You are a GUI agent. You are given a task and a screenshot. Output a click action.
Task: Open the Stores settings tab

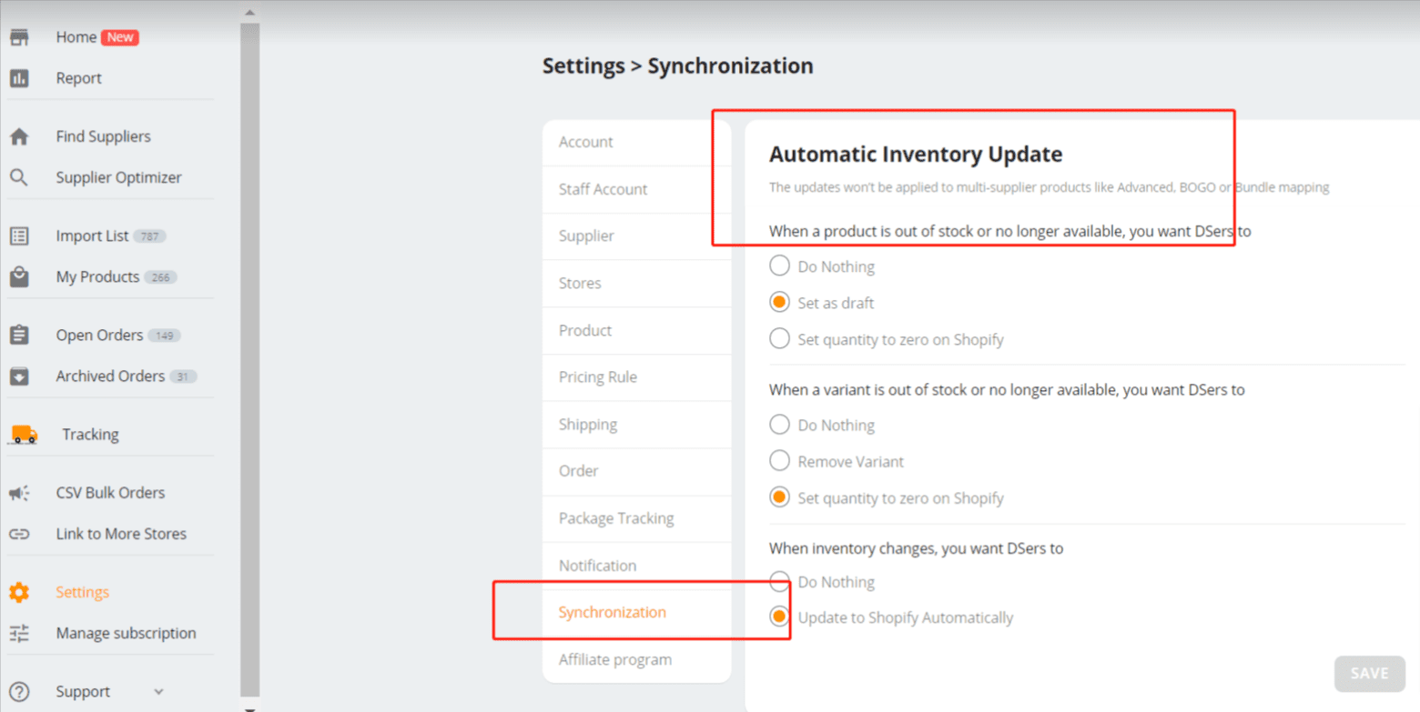click(x=636, y=283)
